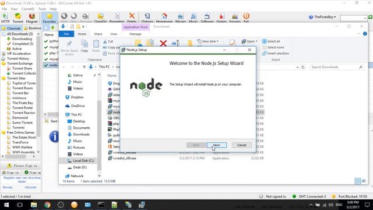Select Documents under This PC in Explorer
The width and height of the screenshot is (373, 210).
(79, 128)
